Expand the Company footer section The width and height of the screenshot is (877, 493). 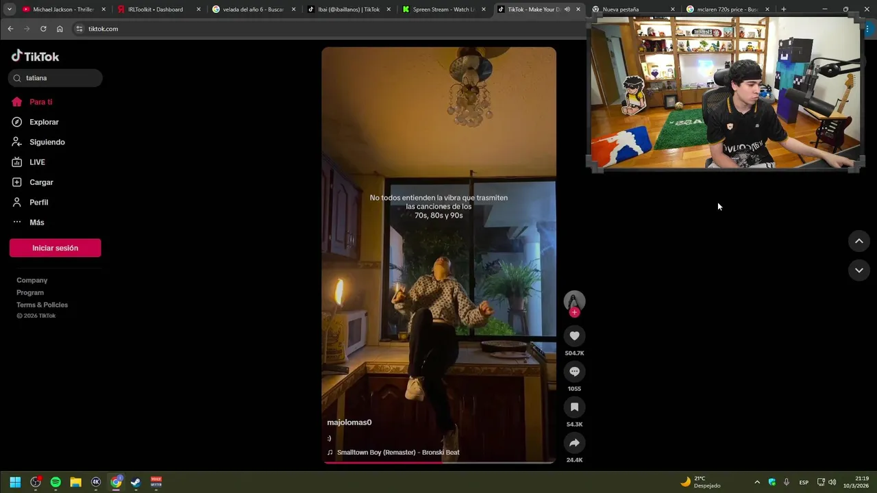[32, 280]
